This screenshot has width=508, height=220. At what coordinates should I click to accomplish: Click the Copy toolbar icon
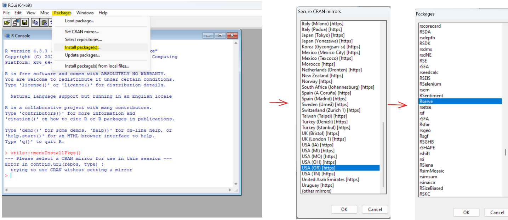click(35, 22)
